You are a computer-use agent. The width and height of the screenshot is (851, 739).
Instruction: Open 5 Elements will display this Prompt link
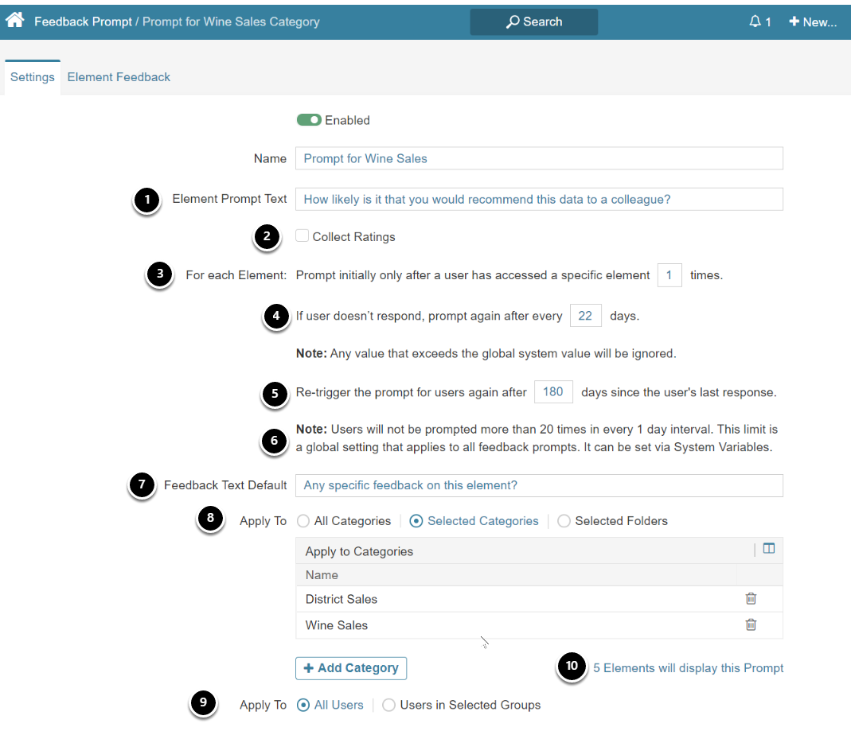tap(688, 668)
